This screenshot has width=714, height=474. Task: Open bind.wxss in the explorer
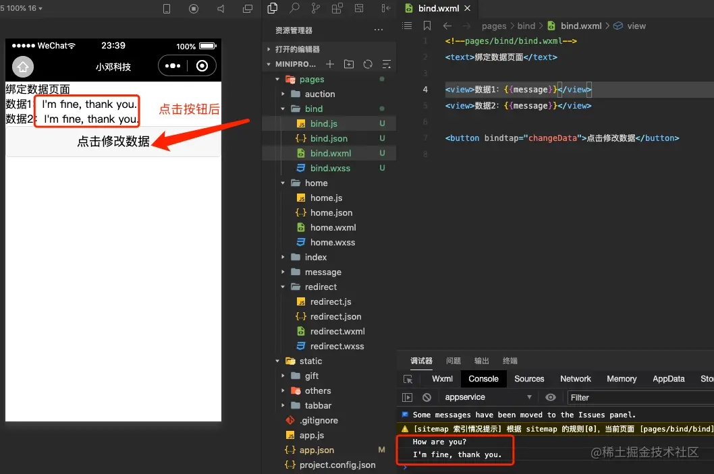[x=330, y=169]
